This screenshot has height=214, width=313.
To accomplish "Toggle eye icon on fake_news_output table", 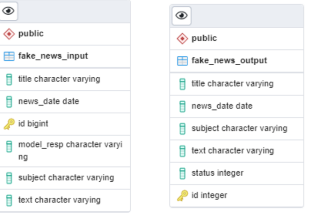I will coord(182,16).
